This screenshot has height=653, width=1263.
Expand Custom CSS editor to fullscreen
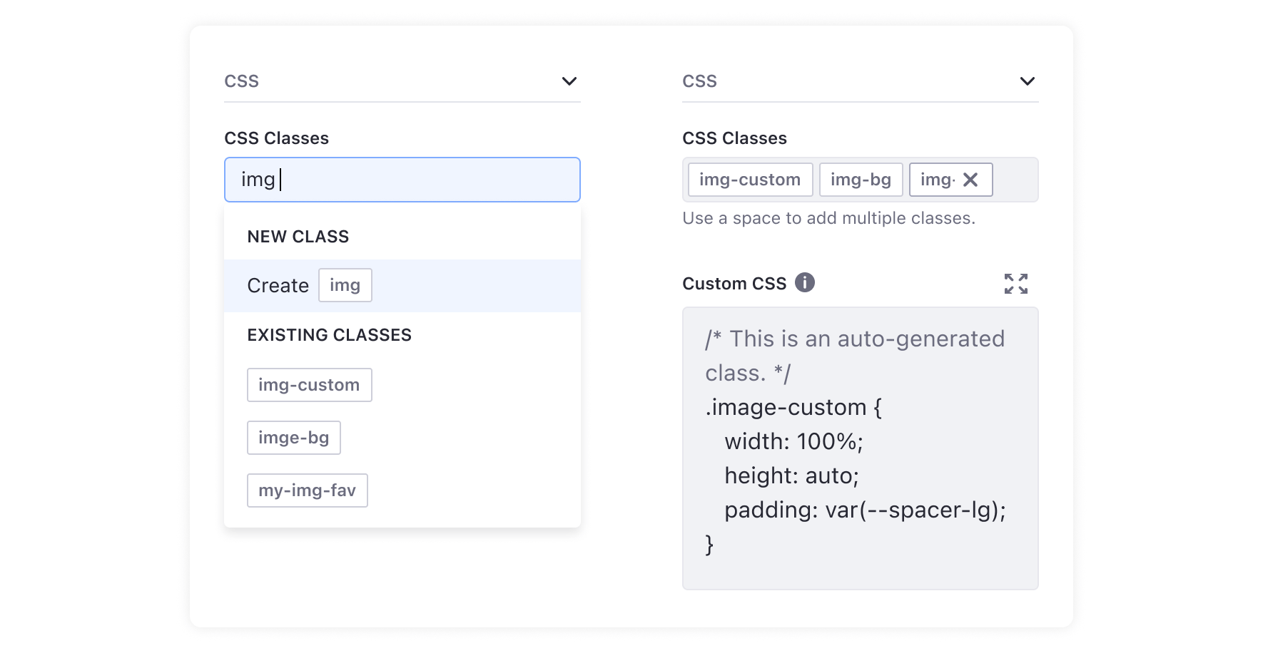pos(1015,284)
